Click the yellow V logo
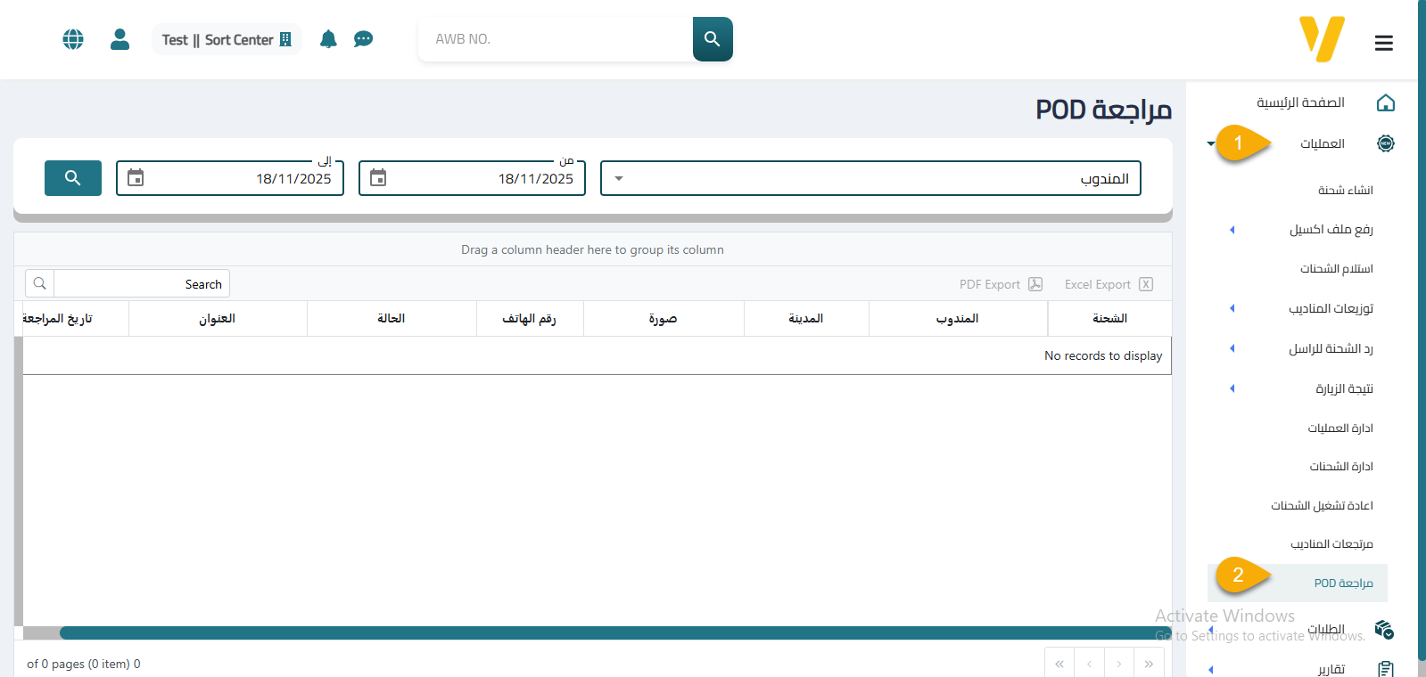 [1322, 39]
